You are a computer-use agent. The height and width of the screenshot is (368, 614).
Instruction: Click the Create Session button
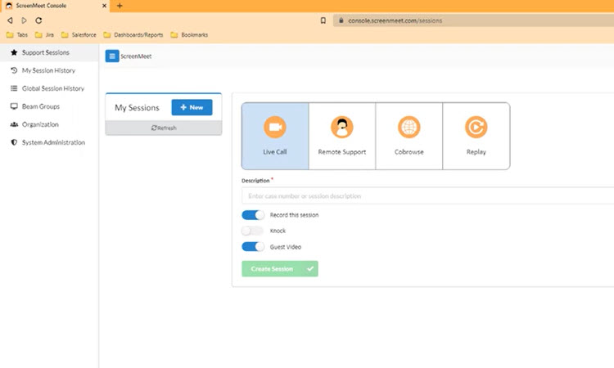click(280, 269)
